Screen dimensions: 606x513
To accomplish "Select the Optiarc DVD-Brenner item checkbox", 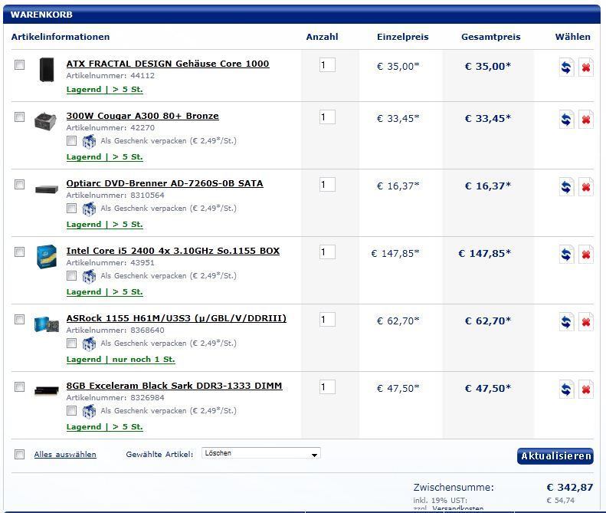I will tap(19, 185).
